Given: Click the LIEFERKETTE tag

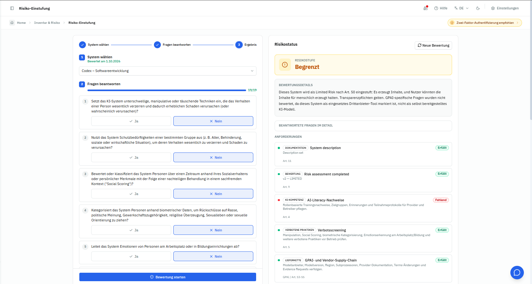Looking at the screenshot, I should pos(293,260).
